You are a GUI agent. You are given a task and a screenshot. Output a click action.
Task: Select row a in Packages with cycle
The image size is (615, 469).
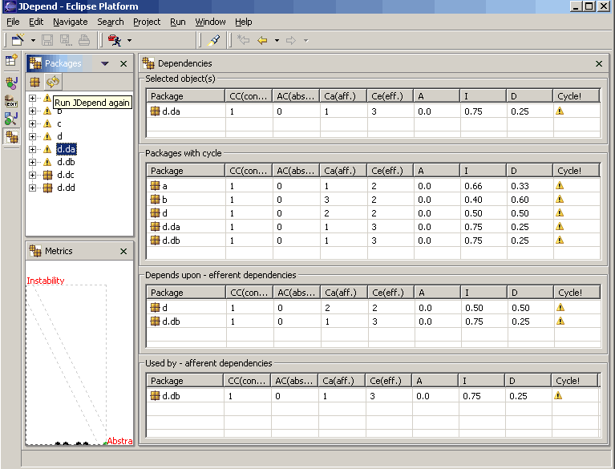[373, 186]
